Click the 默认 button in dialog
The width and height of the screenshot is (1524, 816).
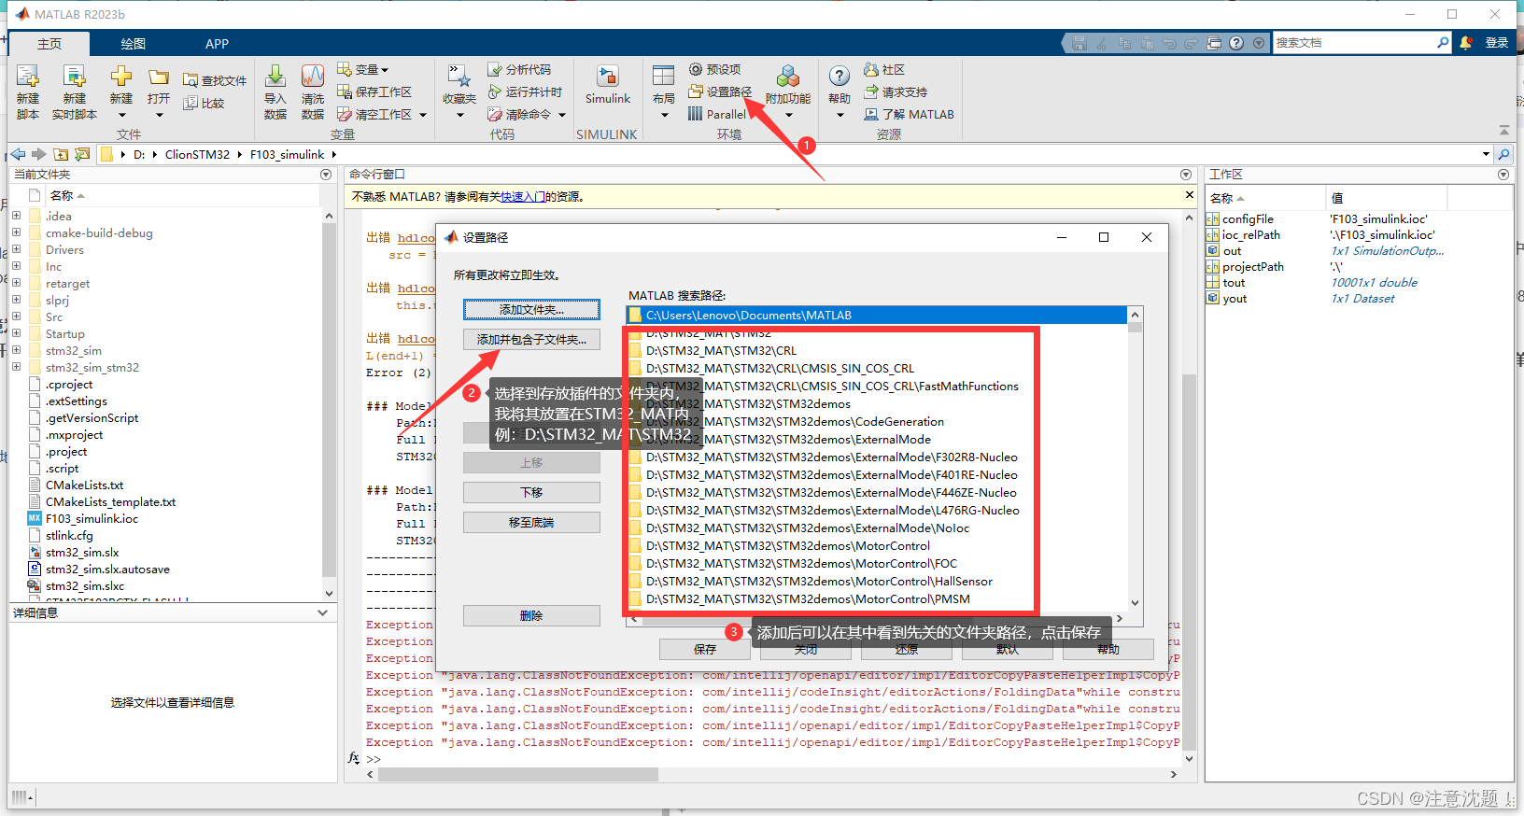point(1008,649)
